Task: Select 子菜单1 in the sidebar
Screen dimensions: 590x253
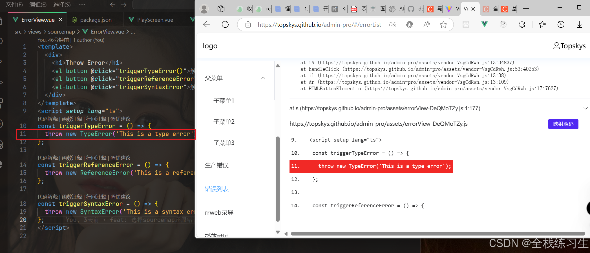Action: [x=224, y=101]
